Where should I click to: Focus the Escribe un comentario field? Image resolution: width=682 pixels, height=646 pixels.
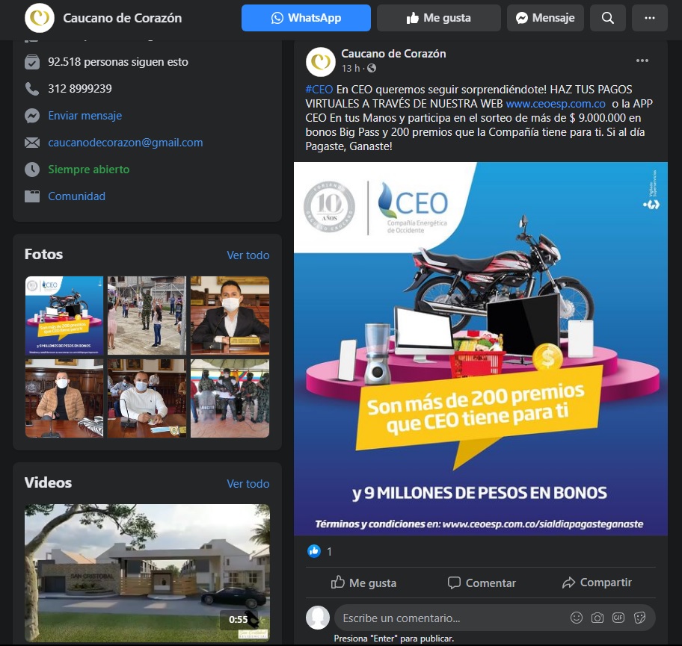[494, 618]
